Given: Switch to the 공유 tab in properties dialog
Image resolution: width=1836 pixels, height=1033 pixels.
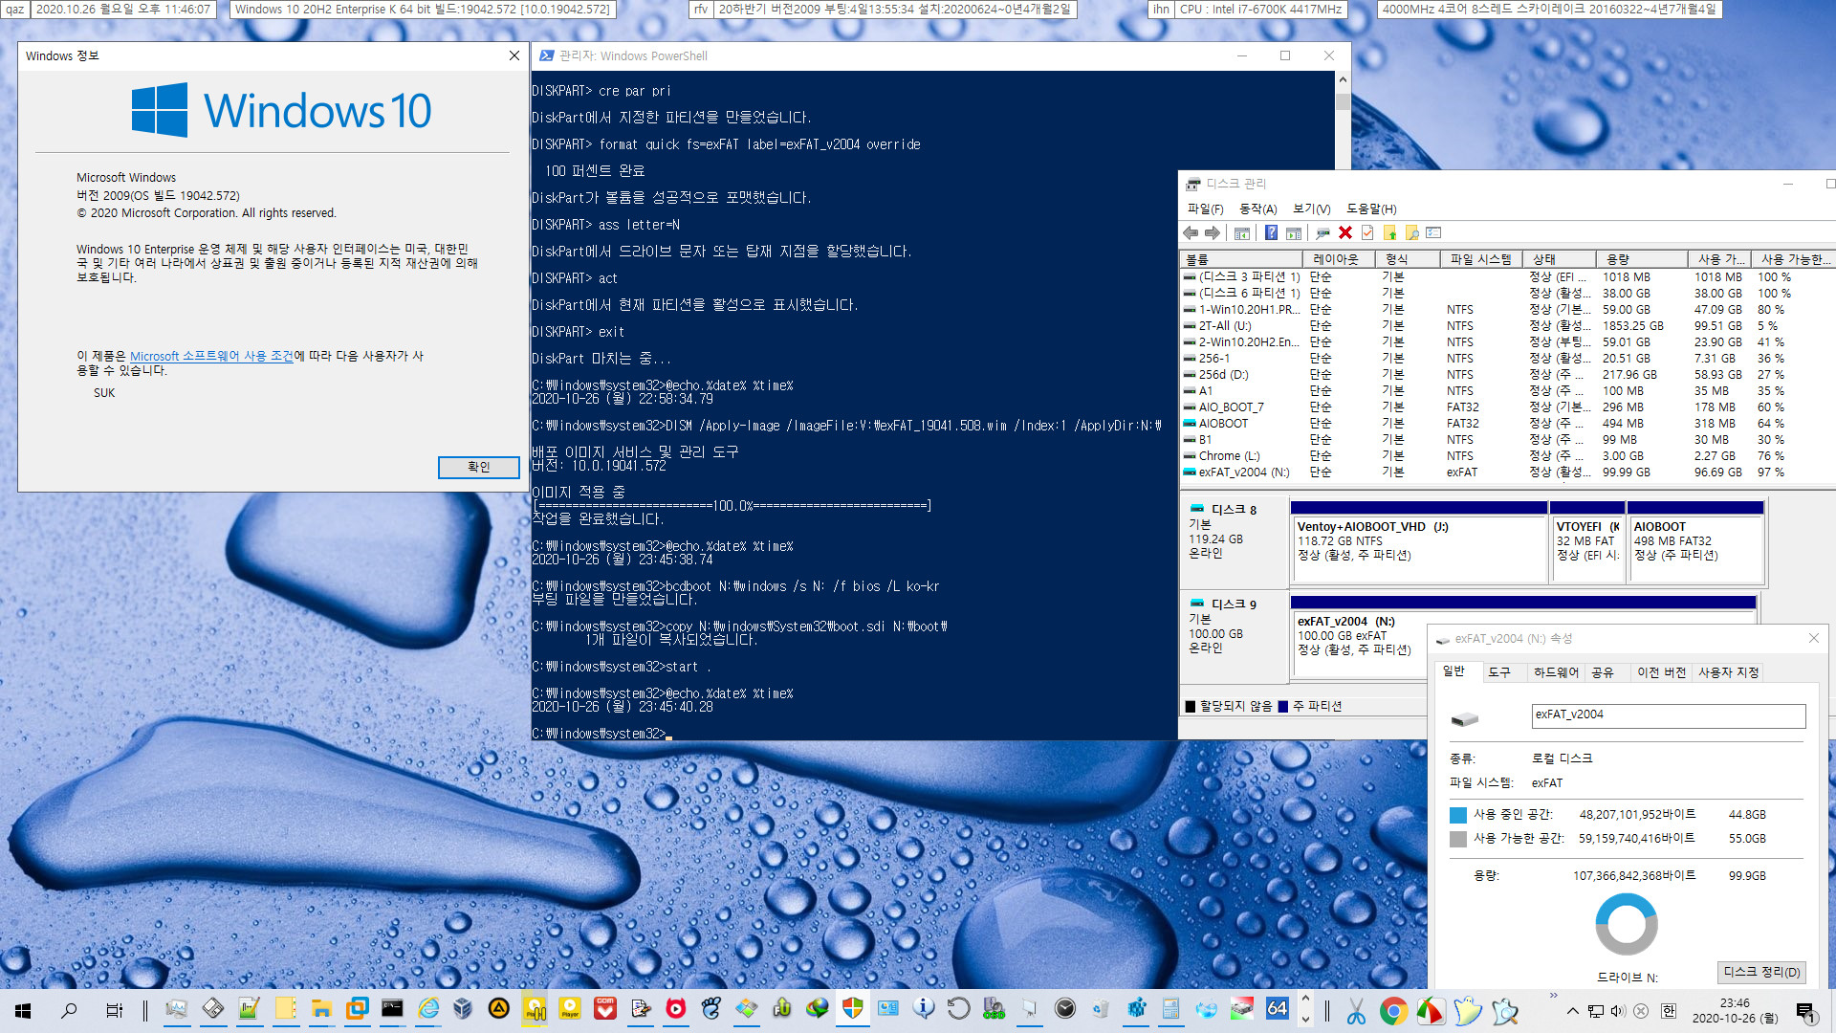Looking at the screenshot, I should (1603, 672).
